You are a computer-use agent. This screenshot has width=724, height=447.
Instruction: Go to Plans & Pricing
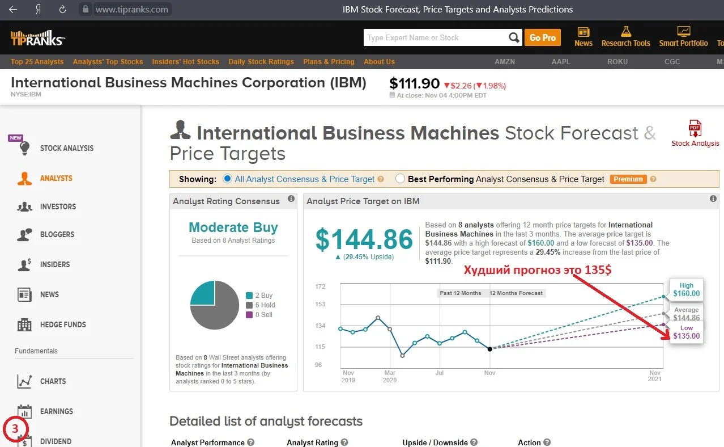click(329, 62)
